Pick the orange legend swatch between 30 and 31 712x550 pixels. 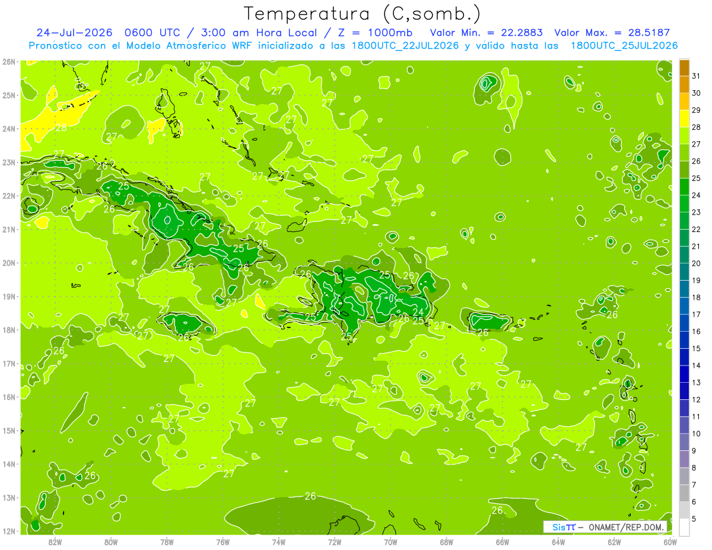pos(684,85)
